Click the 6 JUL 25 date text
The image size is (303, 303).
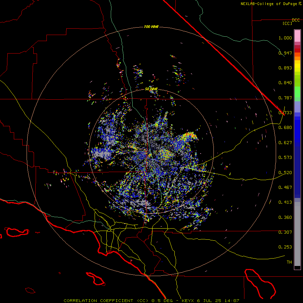[x=209, y=301]
